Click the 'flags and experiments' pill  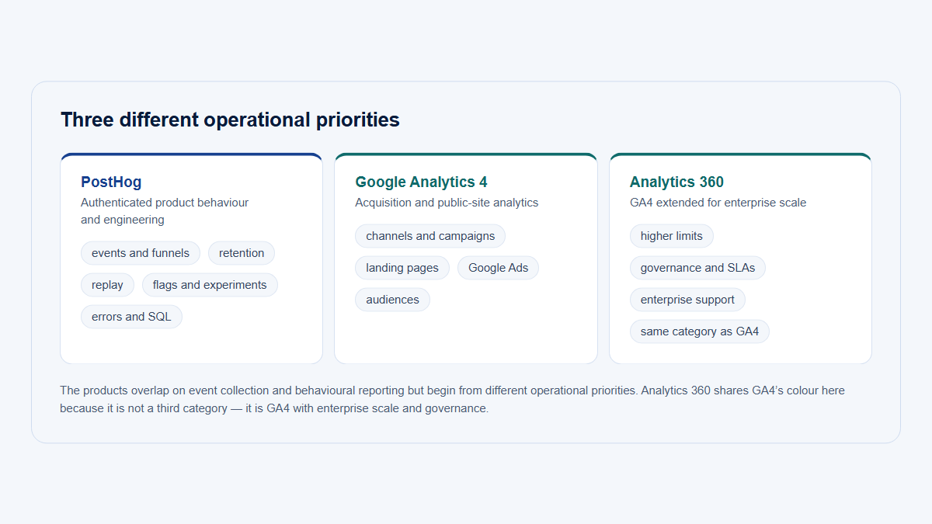210,285
